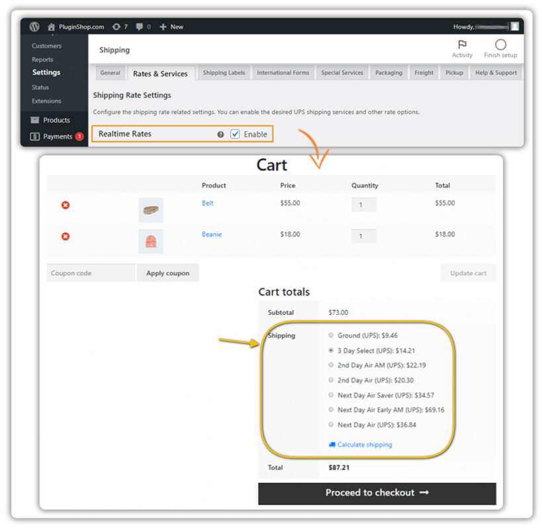
Task: Open the Freight tab
Action: coord(424,73)
